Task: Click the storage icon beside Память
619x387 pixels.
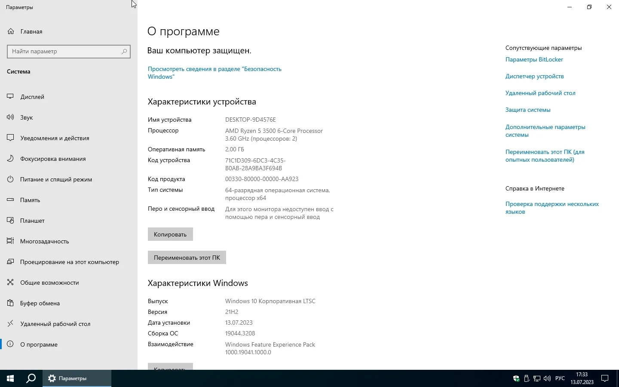Action: coord(11,200)
